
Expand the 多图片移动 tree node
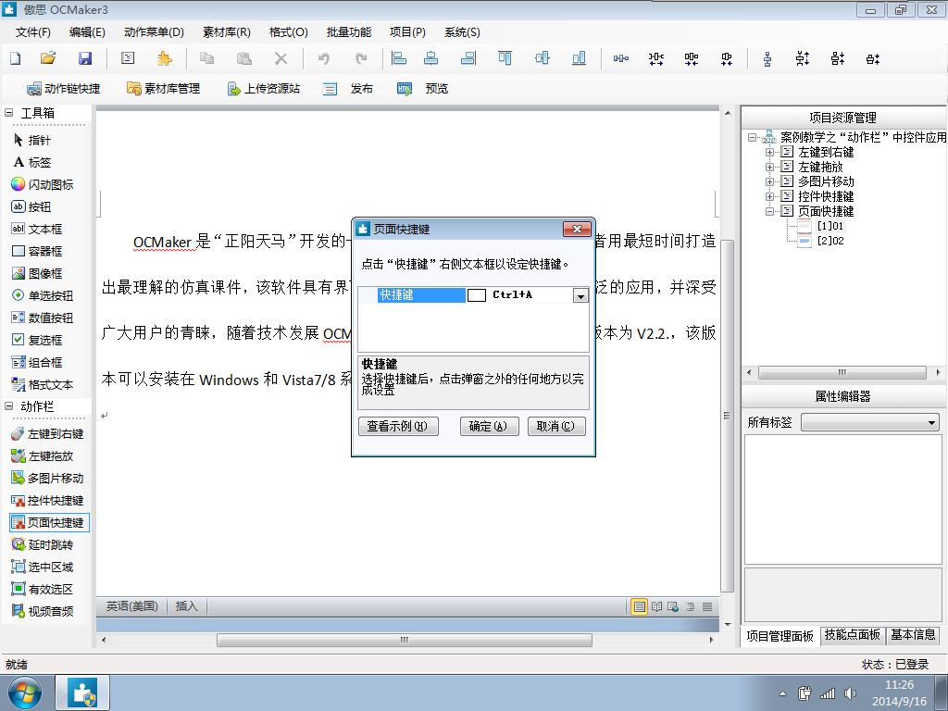769,181
